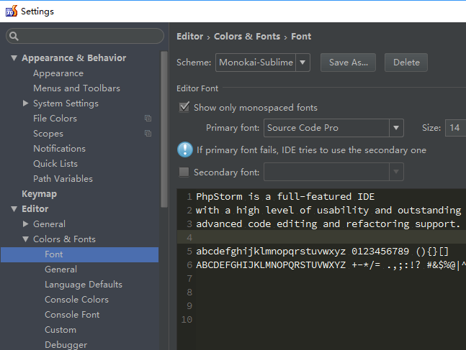
Task: Open Notifications settings
Action: (60, 149)
